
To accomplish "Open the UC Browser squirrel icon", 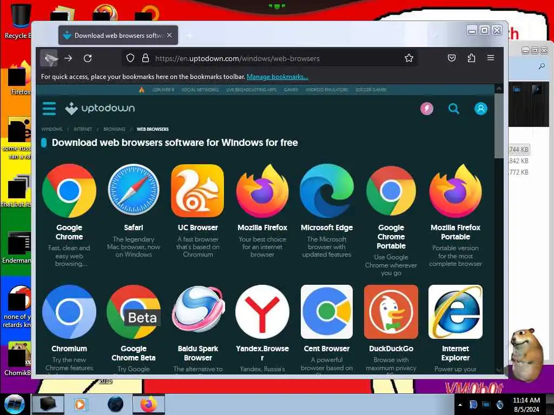I will (x=198, y=191).
